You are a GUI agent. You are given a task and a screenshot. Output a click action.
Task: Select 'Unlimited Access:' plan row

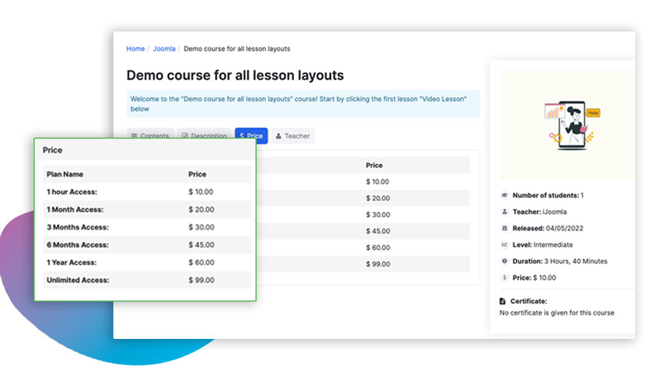(147, 280)
